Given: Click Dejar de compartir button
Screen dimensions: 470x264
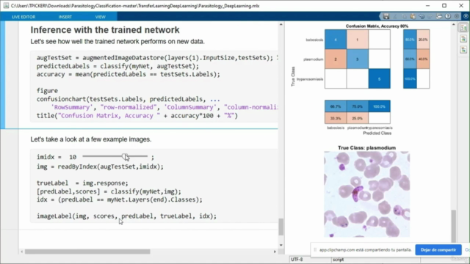Looking at the screenshot, I should [438, 249].
